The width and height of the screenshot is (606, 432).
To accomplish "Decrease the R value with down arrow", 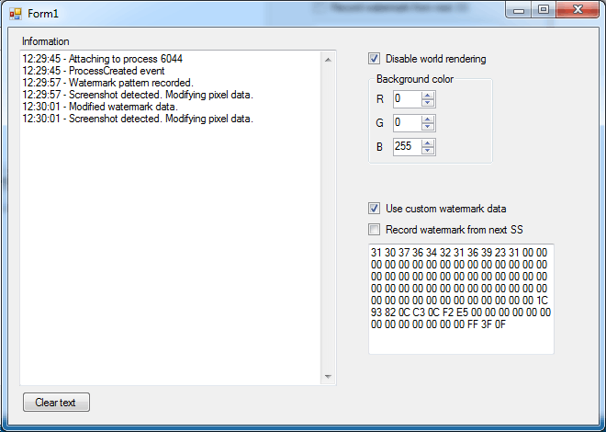I will 428,103.
